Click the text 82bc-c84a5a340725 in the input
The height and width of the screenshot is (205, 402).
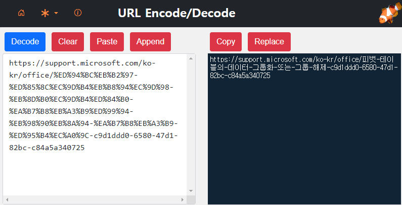point(47,148)
